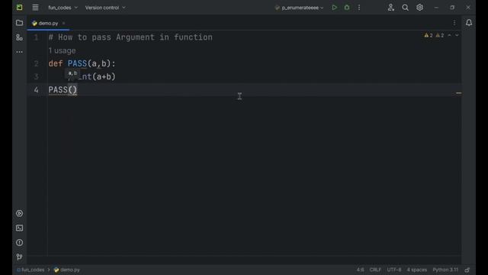Debug the current configuration

[347, 8]
